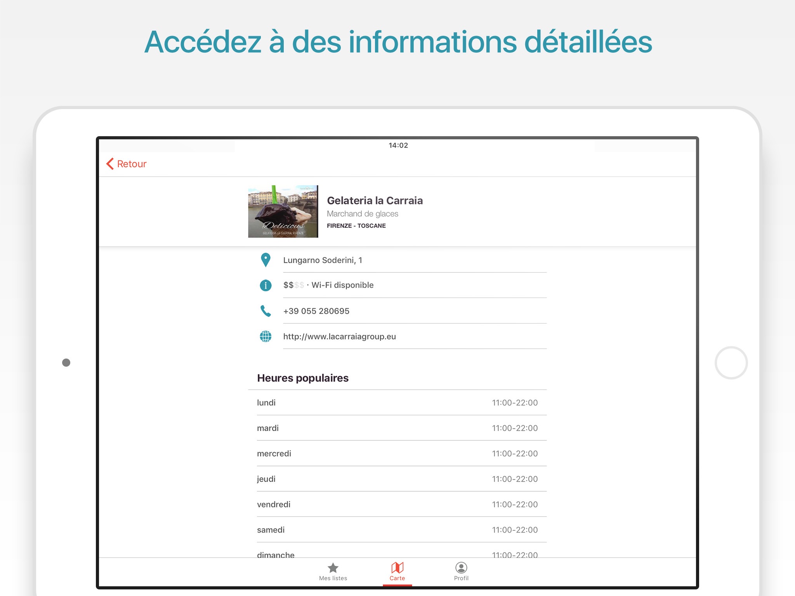795x596 pixels.
Task: Tap the Wi-Fi disponible price info
Action: click(x=342, y=285)
